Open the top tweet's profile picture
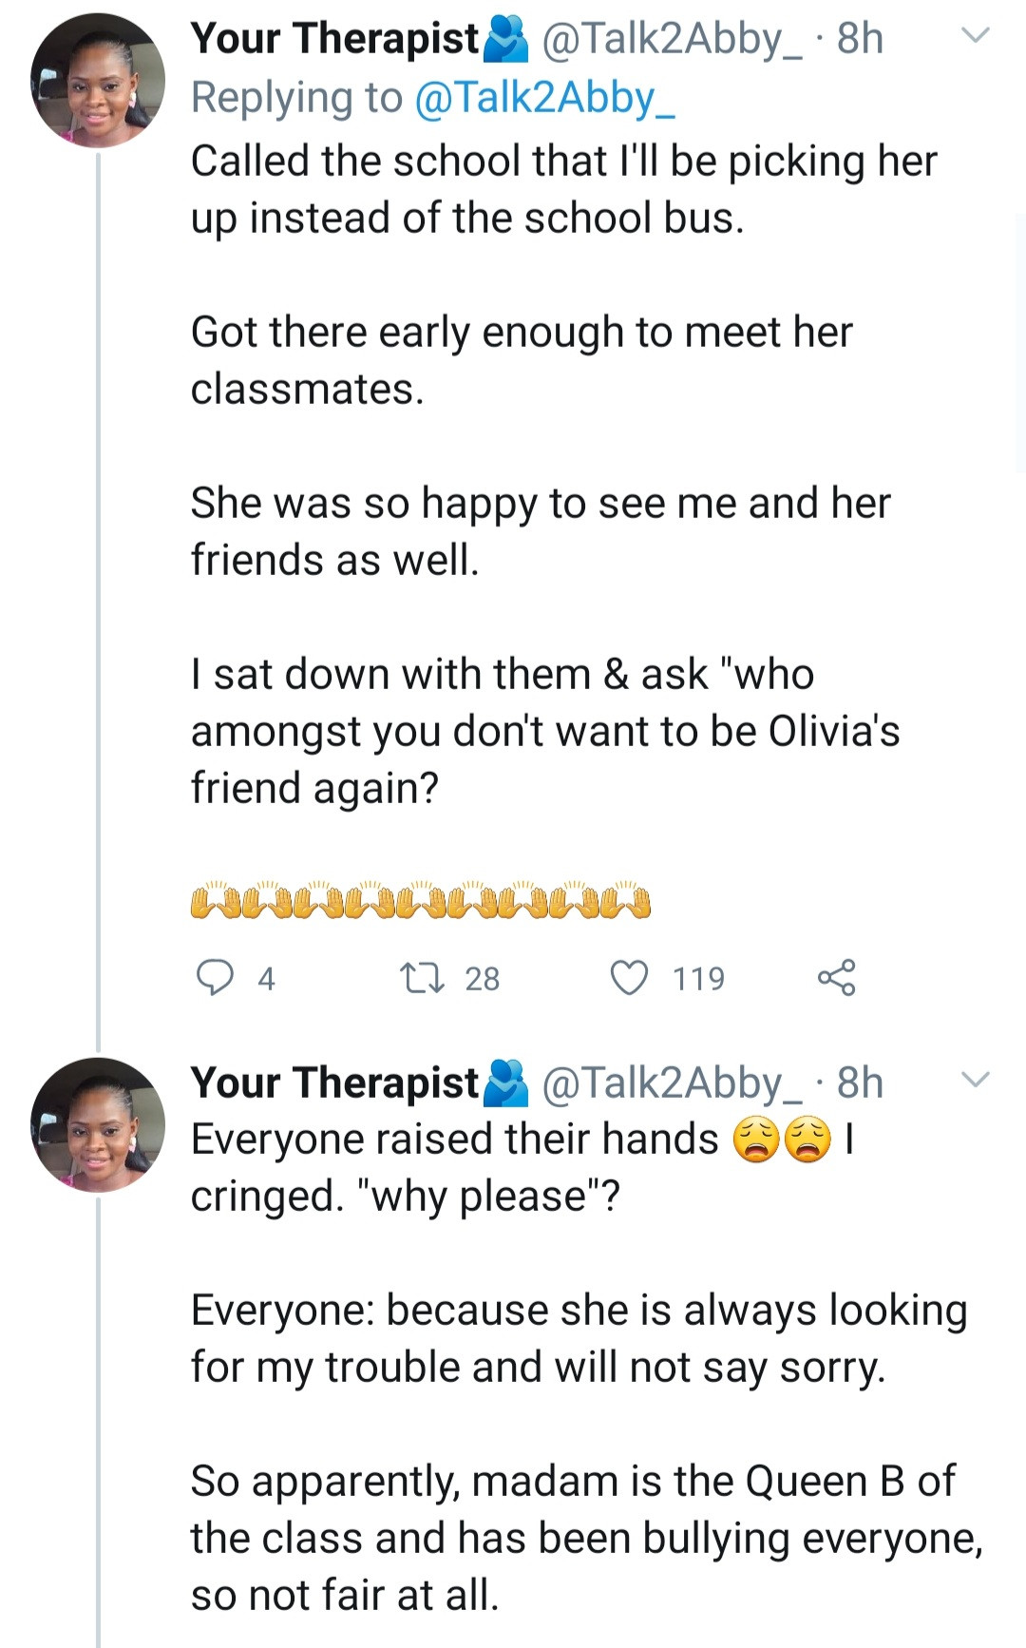This screenshot has height=1648, width=1026. point(98,81)
